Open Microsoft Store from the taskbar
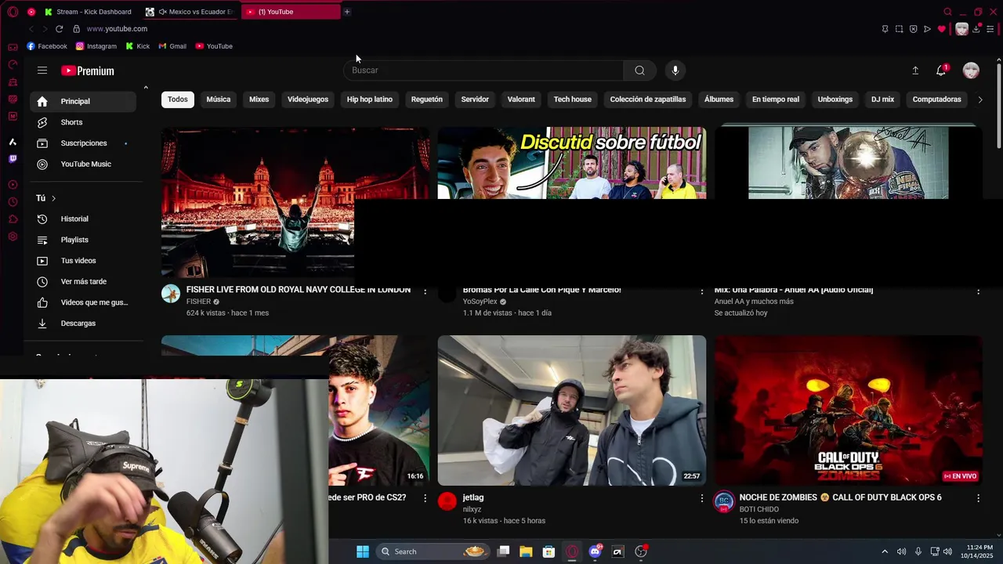Viewport: 1003px width, 564px height. click(x=549, y=551)
